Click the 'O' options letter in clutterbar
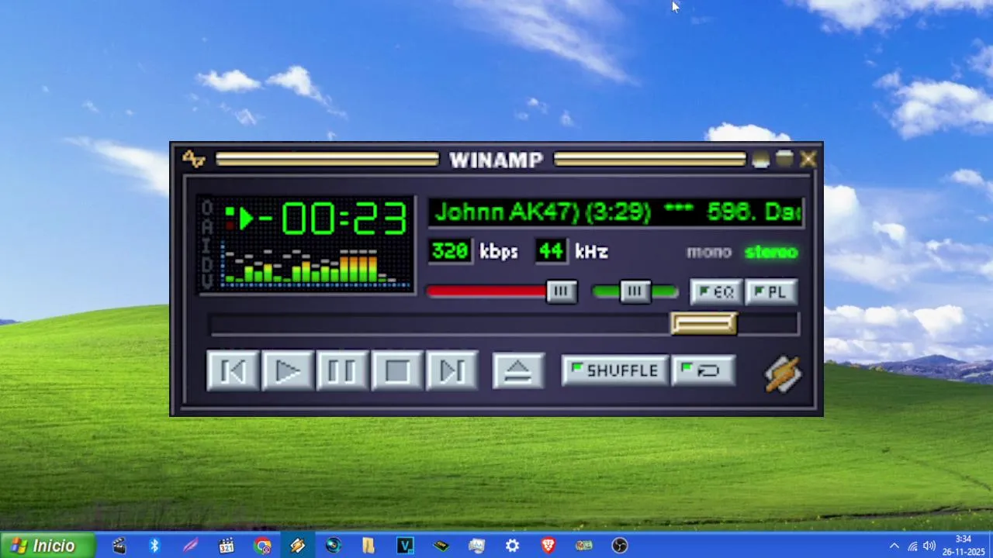Viewport: 993px width, 558px height. pyautogui.click(x=207, y=208)
